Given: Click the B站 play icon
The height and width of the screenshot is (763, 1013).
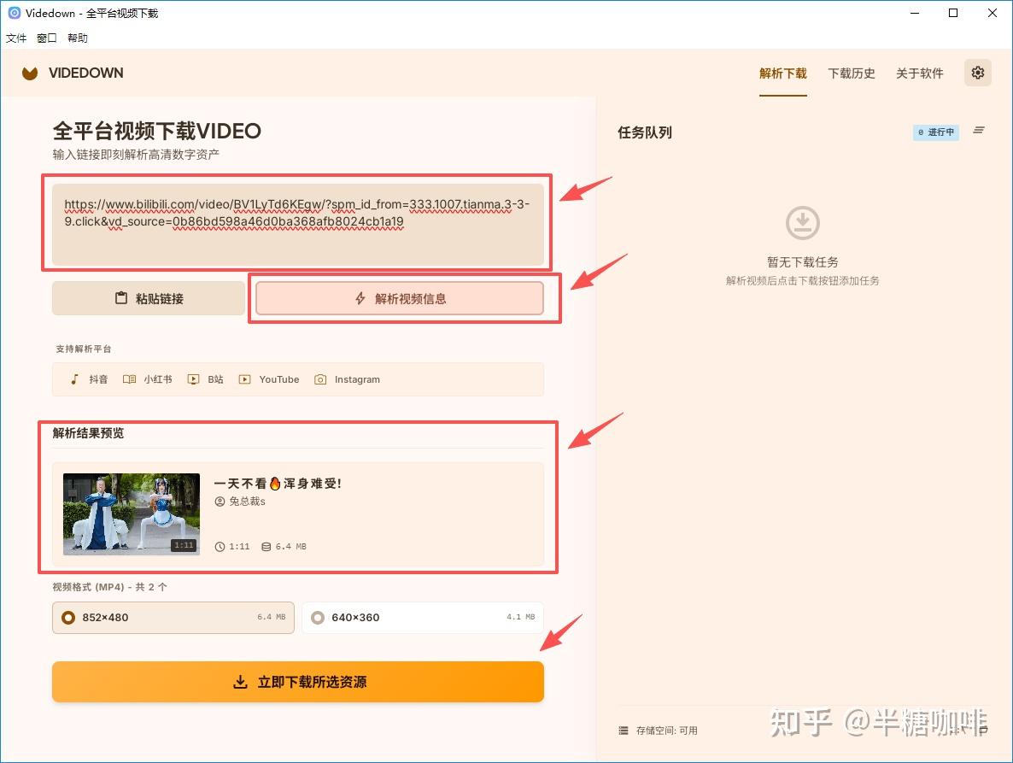Looking at the screenshot, I should pyautogui.click(x=193, y=379).
